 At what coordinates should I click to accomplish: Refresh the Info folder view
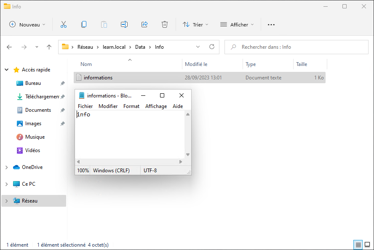[x=212, y=47]
